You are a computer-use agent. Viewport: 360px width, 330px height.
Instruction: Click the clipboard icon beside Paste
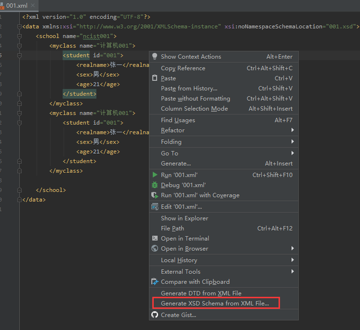[x=155, y=78]
